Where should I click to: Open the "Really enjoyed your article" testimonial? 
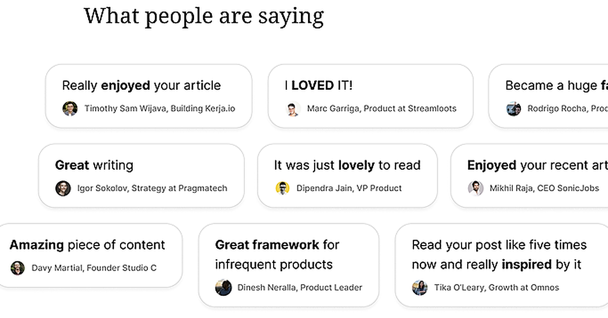pyautogui.click(x=141, y=86)
